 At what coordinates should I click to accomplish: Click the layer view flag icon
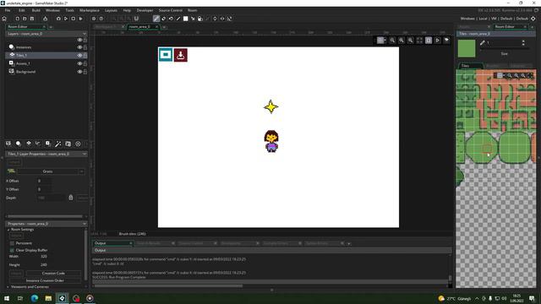pyautogui.click(x=446, y=41)
